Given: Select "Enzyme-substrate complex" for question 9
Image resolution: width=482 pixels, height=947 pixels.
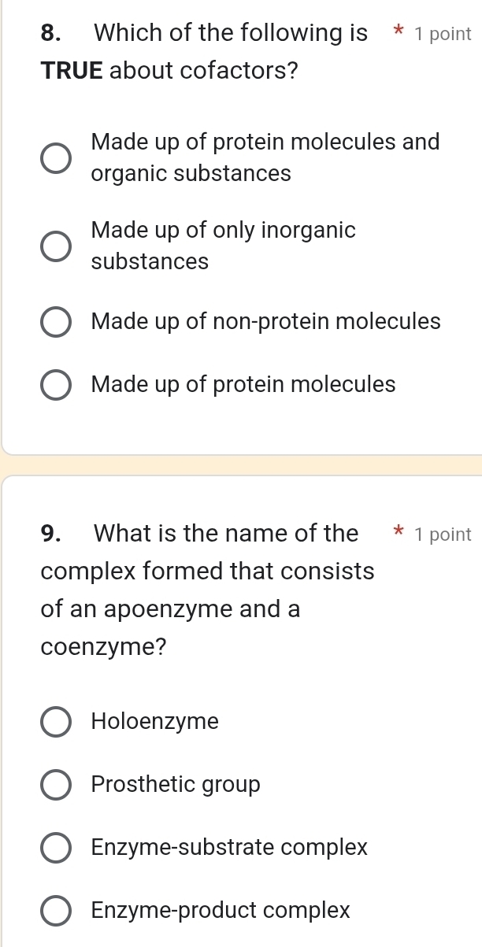Looking at the screenshot, I should (x=228, y=847).
